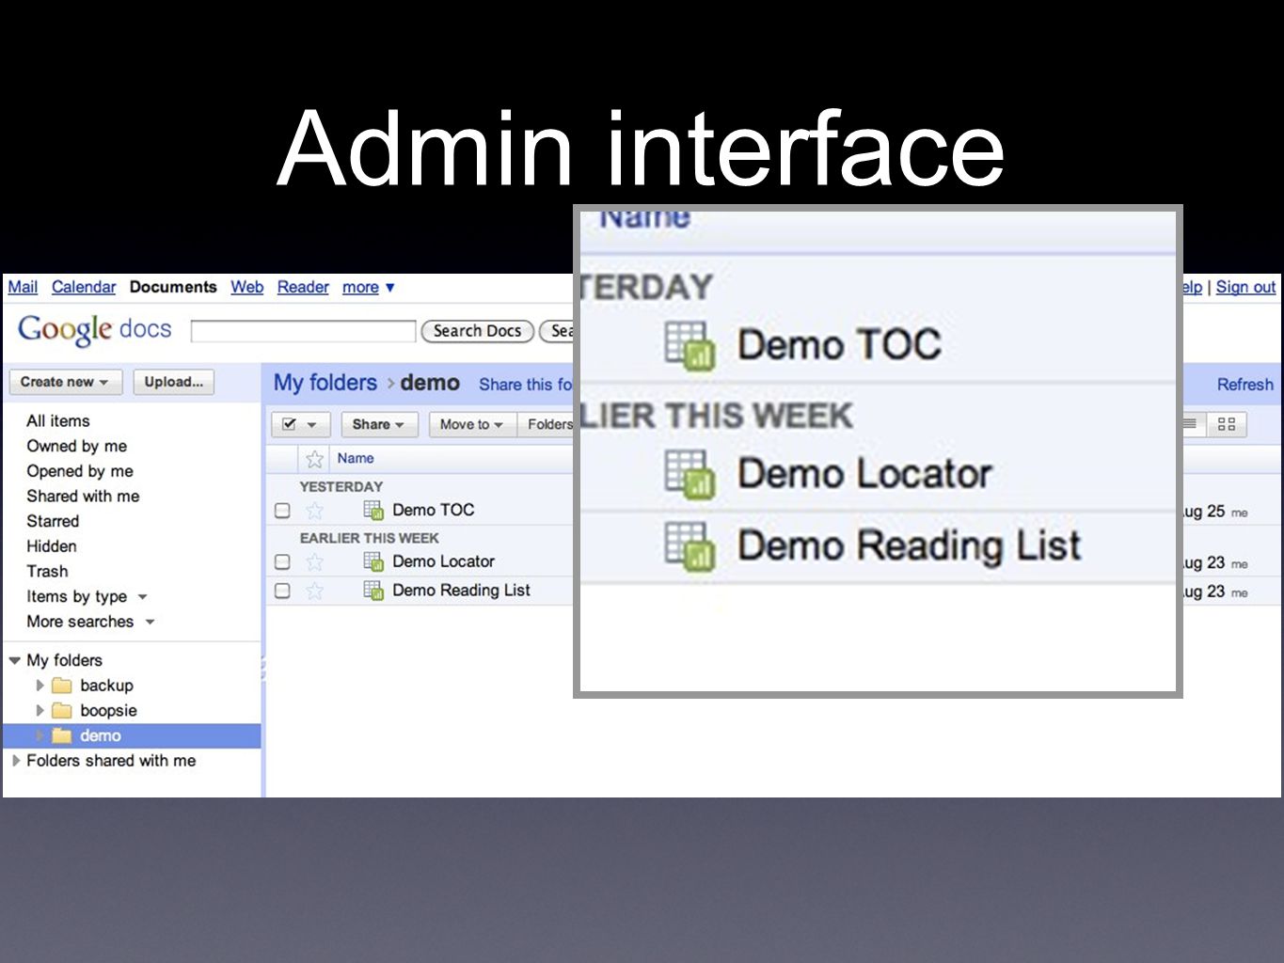Click the star icon in the column header
Image resolution: width=1284 pixels, height=963 pixels.
314,459
